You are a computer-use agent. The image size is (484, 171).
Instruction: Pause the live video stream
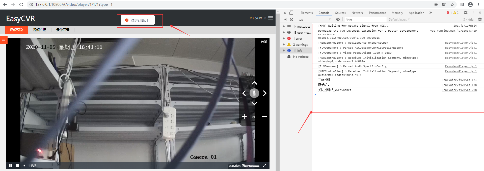pos(11,165)
